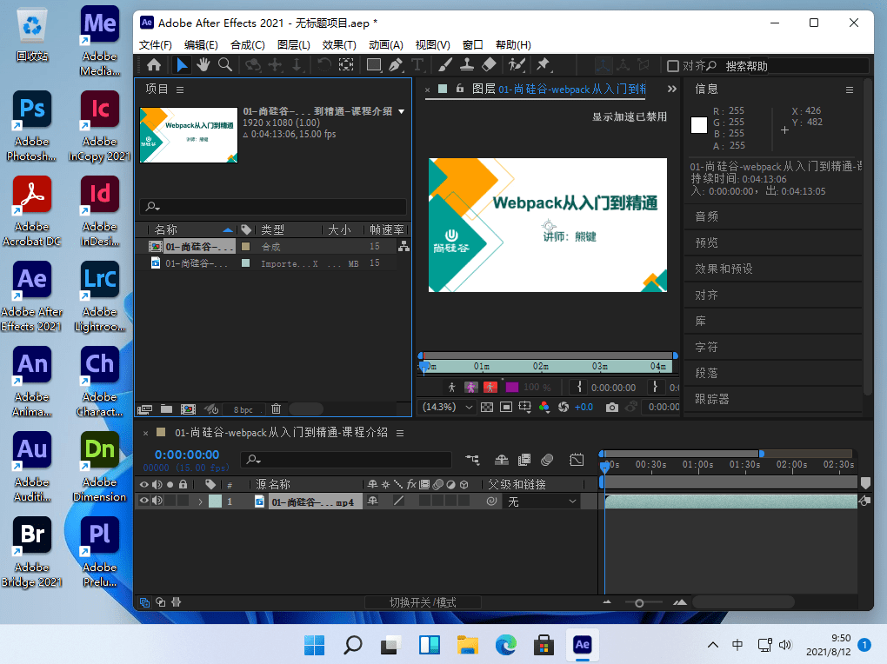
Task: Hide layer 1 video with eye icon
Action: coord(144,501)
